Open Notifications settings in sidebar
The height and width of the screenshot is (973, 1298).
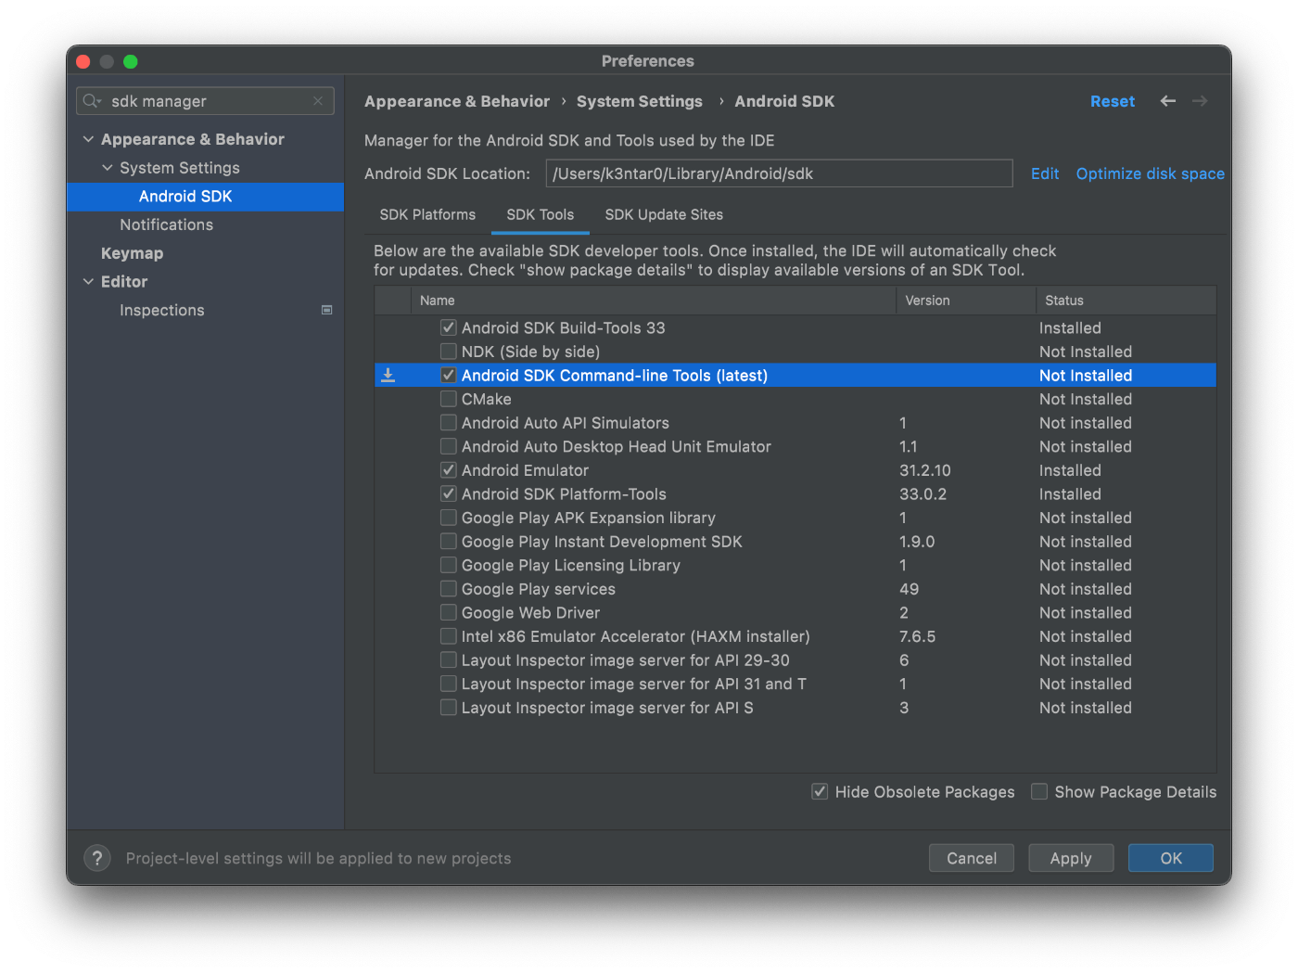[166, 224]
